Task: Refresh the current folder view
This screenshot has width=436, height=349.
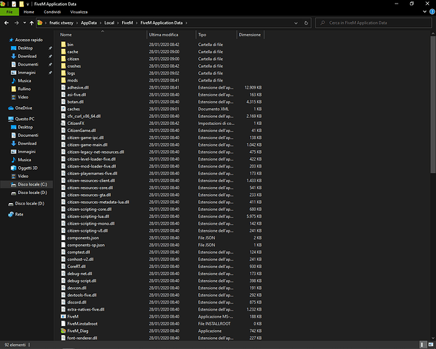Action: point(306,23)
